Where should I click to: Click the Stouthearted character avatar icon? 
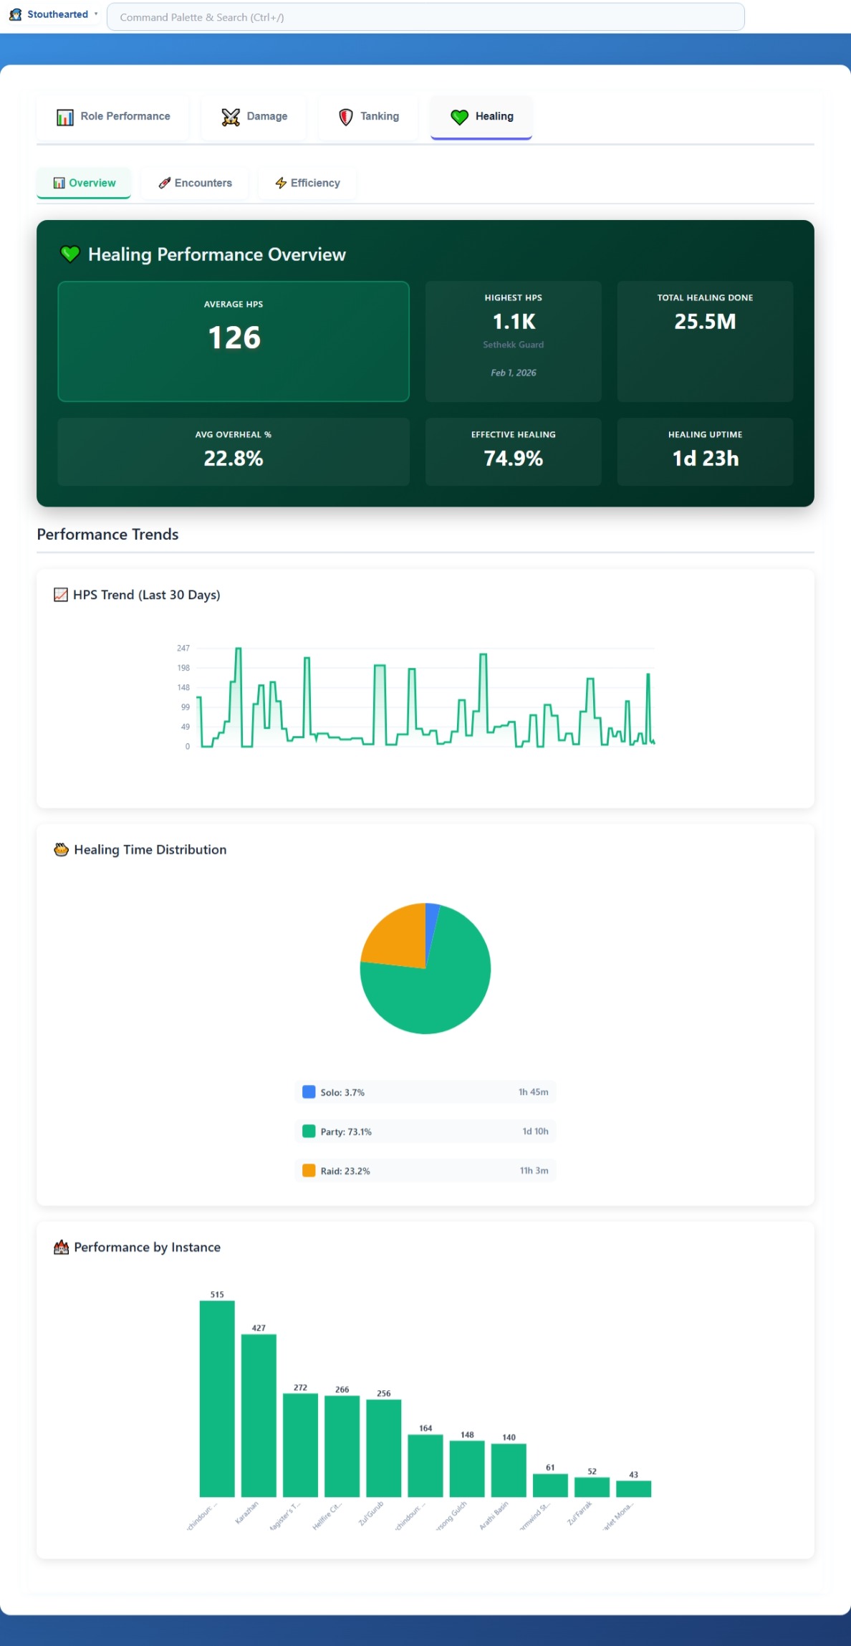15,14
